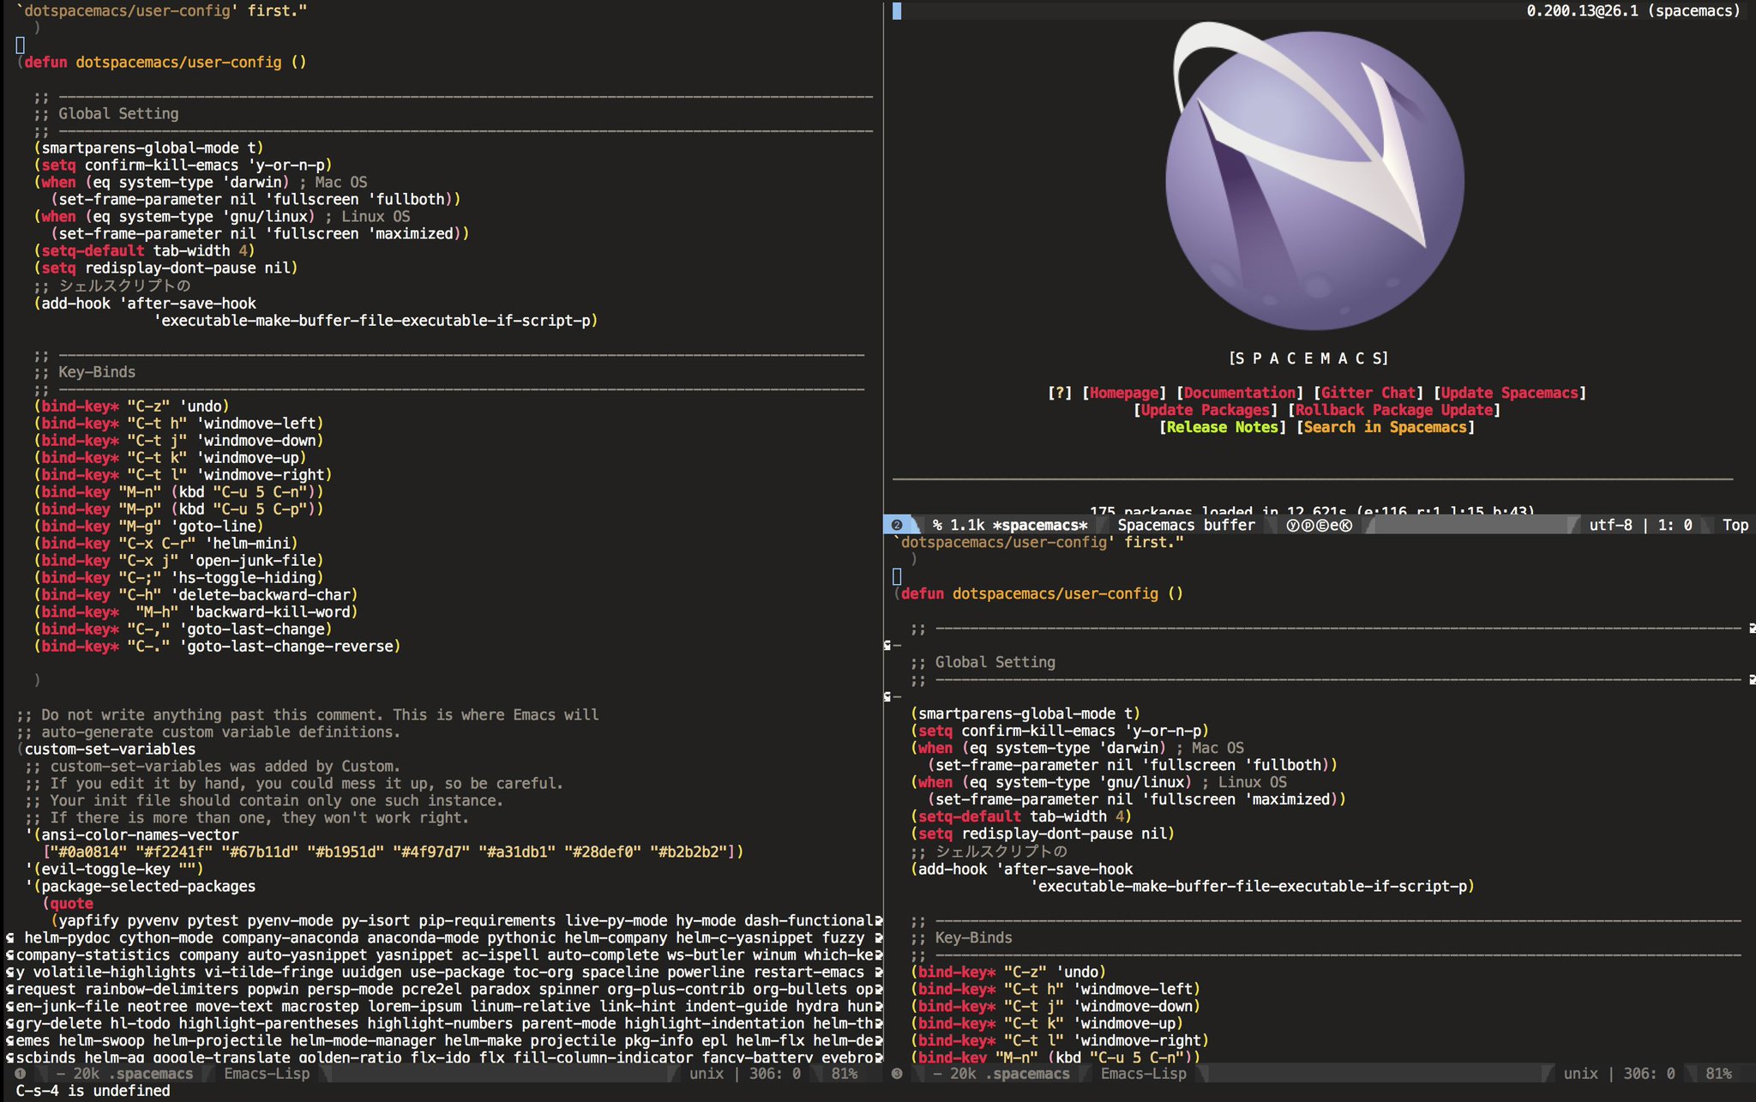
Task: Click the 'backward-kill-word binding line
Action: tap(195, 611)
